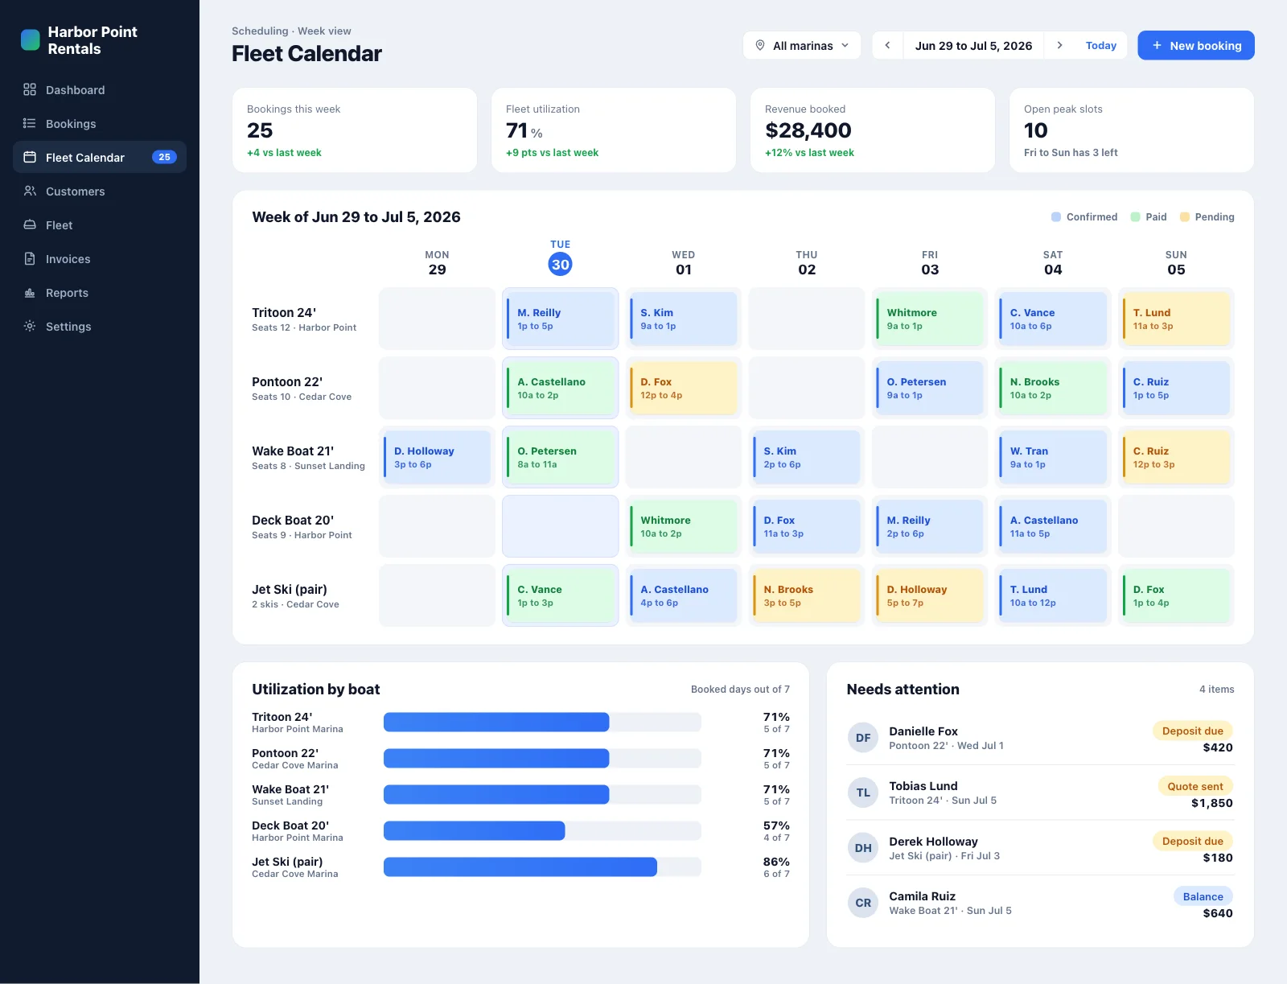Click the Wake Boat 21' row label
The width and height of the screenshot is (1287, 984).
(x=308, y=457)
